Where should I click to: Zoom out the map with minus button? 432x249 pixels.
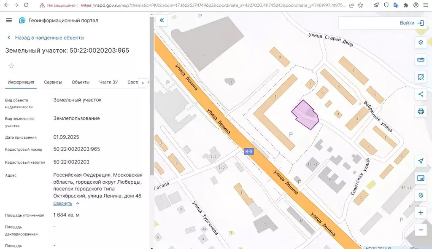pyautogui.click(x=420, y=230)
